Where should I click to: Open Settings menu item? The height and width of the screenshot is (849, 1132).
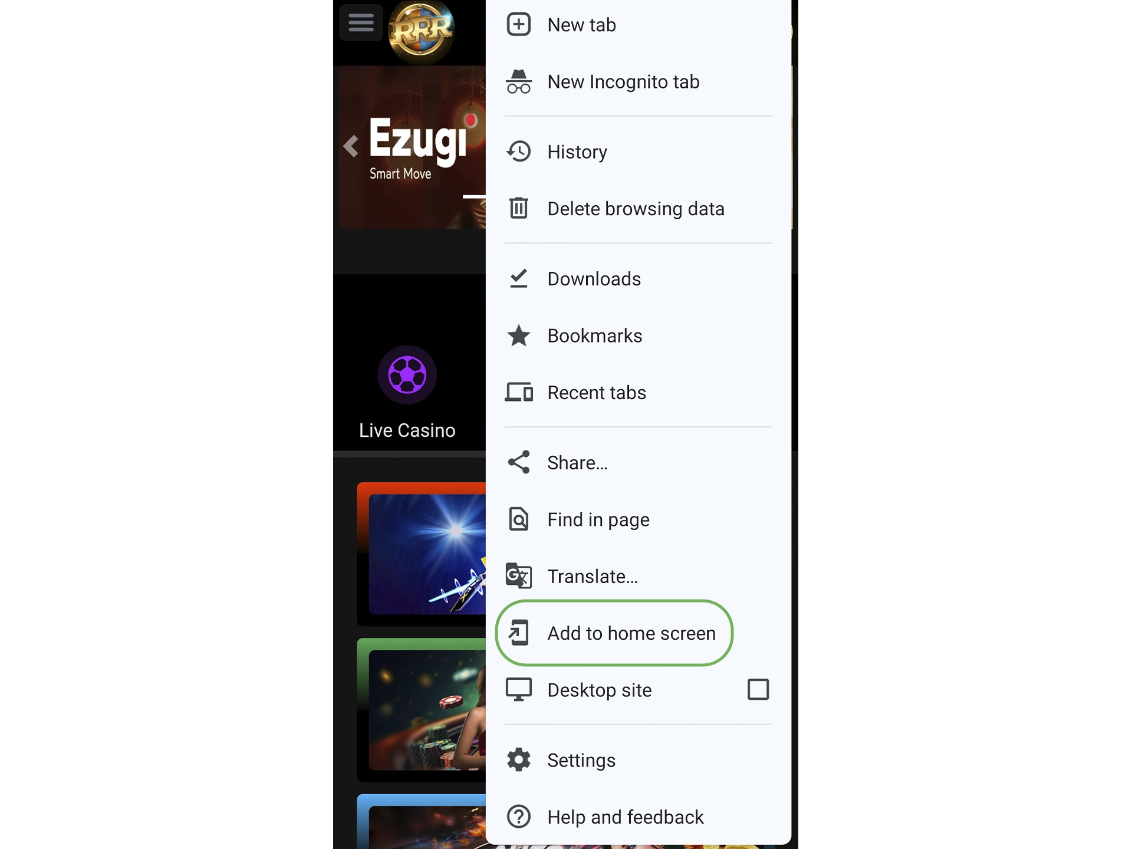(637, 760)
